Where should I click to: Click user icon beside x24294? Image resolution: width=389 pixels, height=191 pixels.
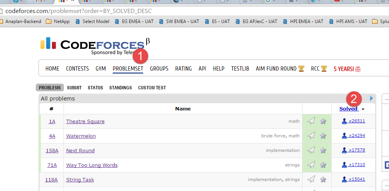344,136
